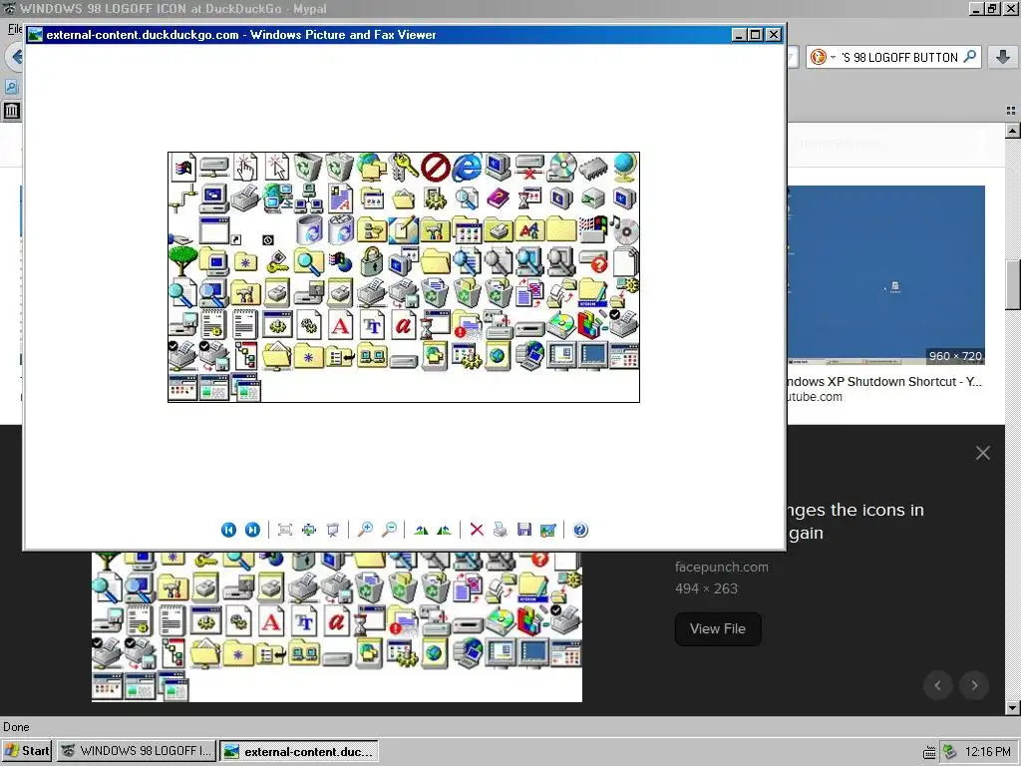Open Picture Viewer help
The width and height of the screenshot is (1021, 766).
click(581, 530)
